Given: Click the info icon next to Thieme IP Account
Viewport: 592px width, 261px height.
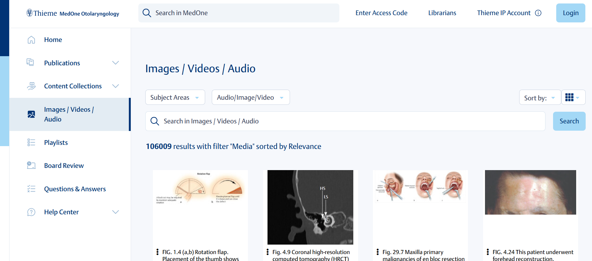Looking at the screenshot, I should 538,13.
